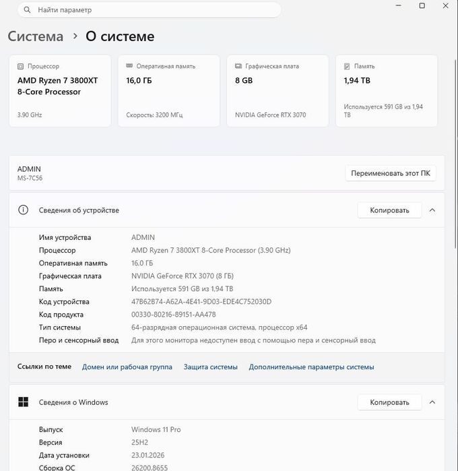The width and height of the screenshot is (458, 471).
Task: Click Переименовать этот ПК button
Action: tap(391, 173)
